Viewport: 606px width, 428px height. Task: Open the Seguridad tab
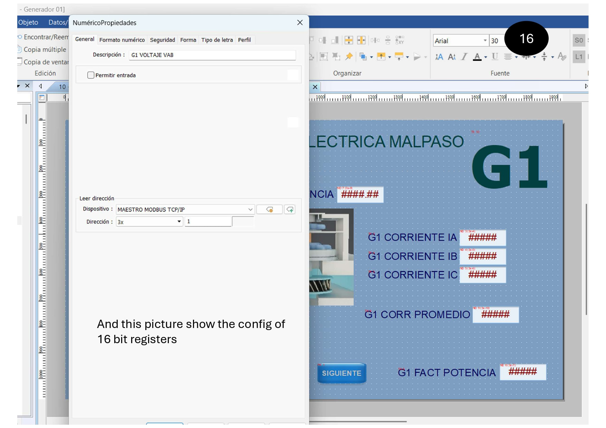click(162, 40)
